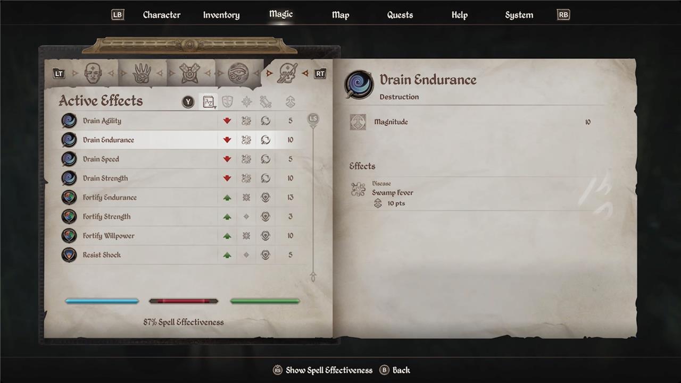681x383 pixels.
Task: Click the blue magicka bar
Action: coord(102,301)
